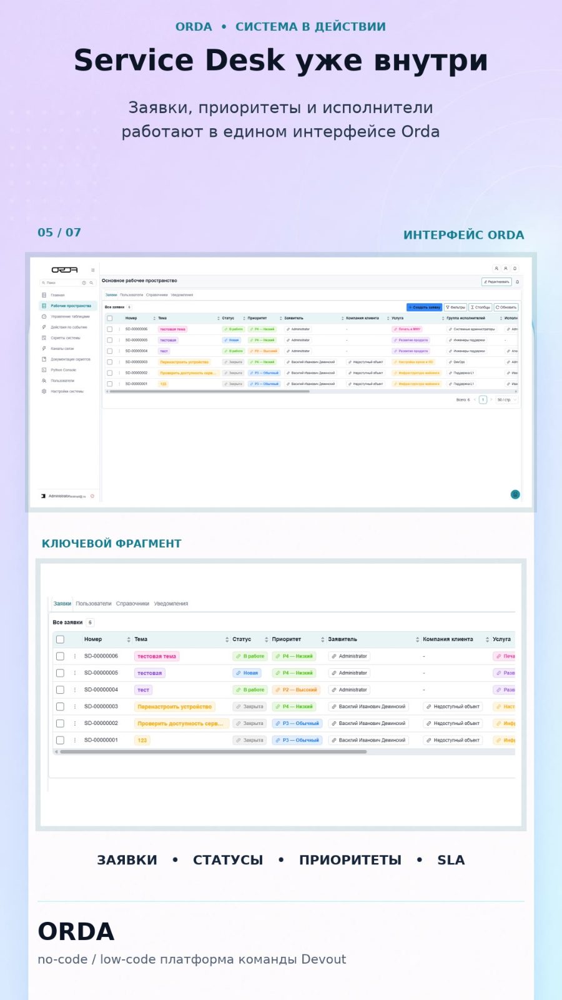
Task: Sort Номер column arrows in fragment
Action: (129, 639)
